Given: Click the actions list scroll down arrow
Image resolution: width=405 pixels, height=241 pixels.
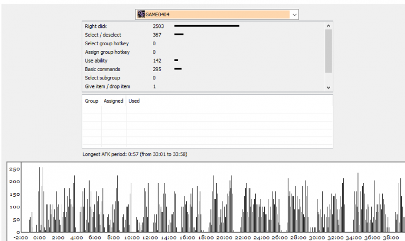Looking at the screenshot, I should tap(329, 88).
